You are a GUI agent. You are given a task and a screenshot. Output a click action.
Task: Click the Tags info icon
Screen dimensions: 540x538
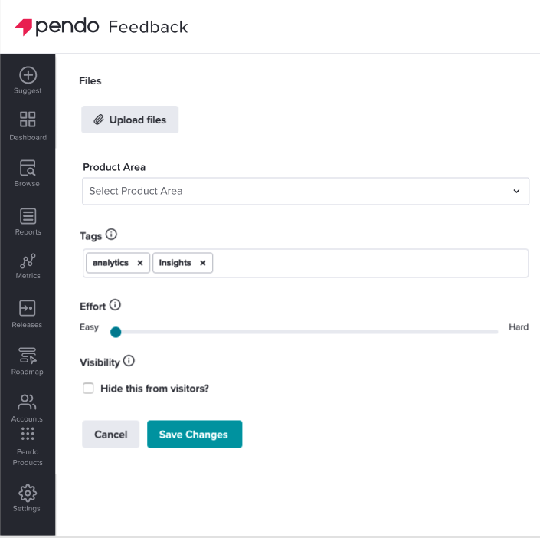click(x=111, y=235)
